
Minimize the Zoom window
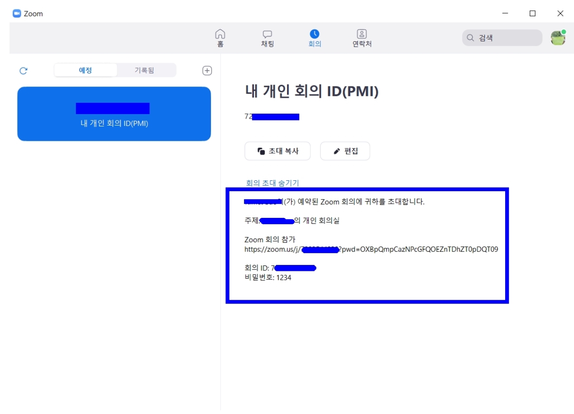(x=505, y=14)
